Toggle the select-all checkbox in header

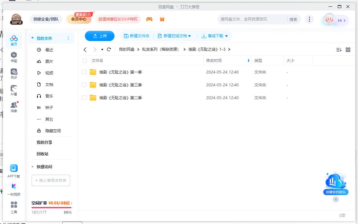pos(85,61)
